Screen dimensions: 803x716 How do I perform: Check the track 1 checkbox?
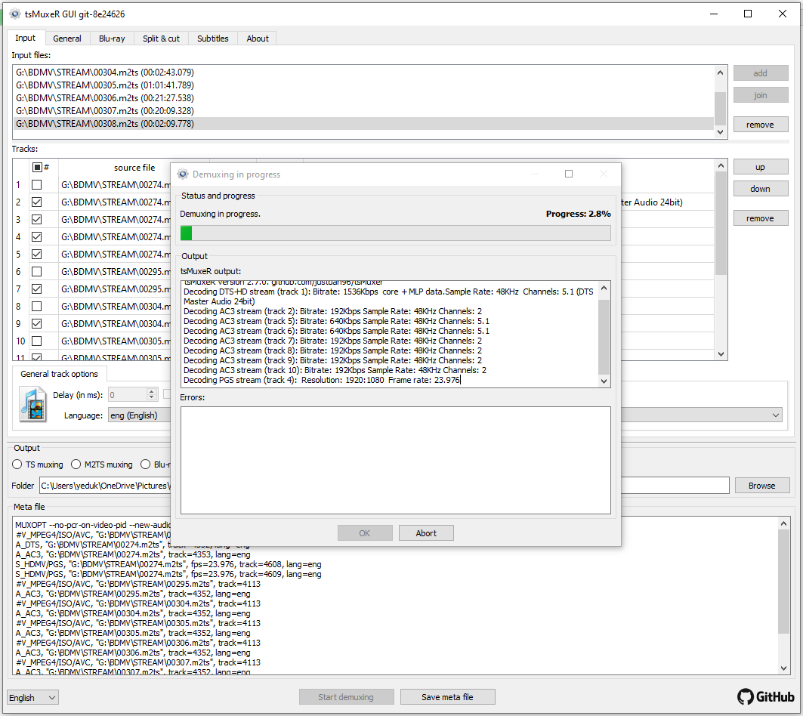[37, 184]
